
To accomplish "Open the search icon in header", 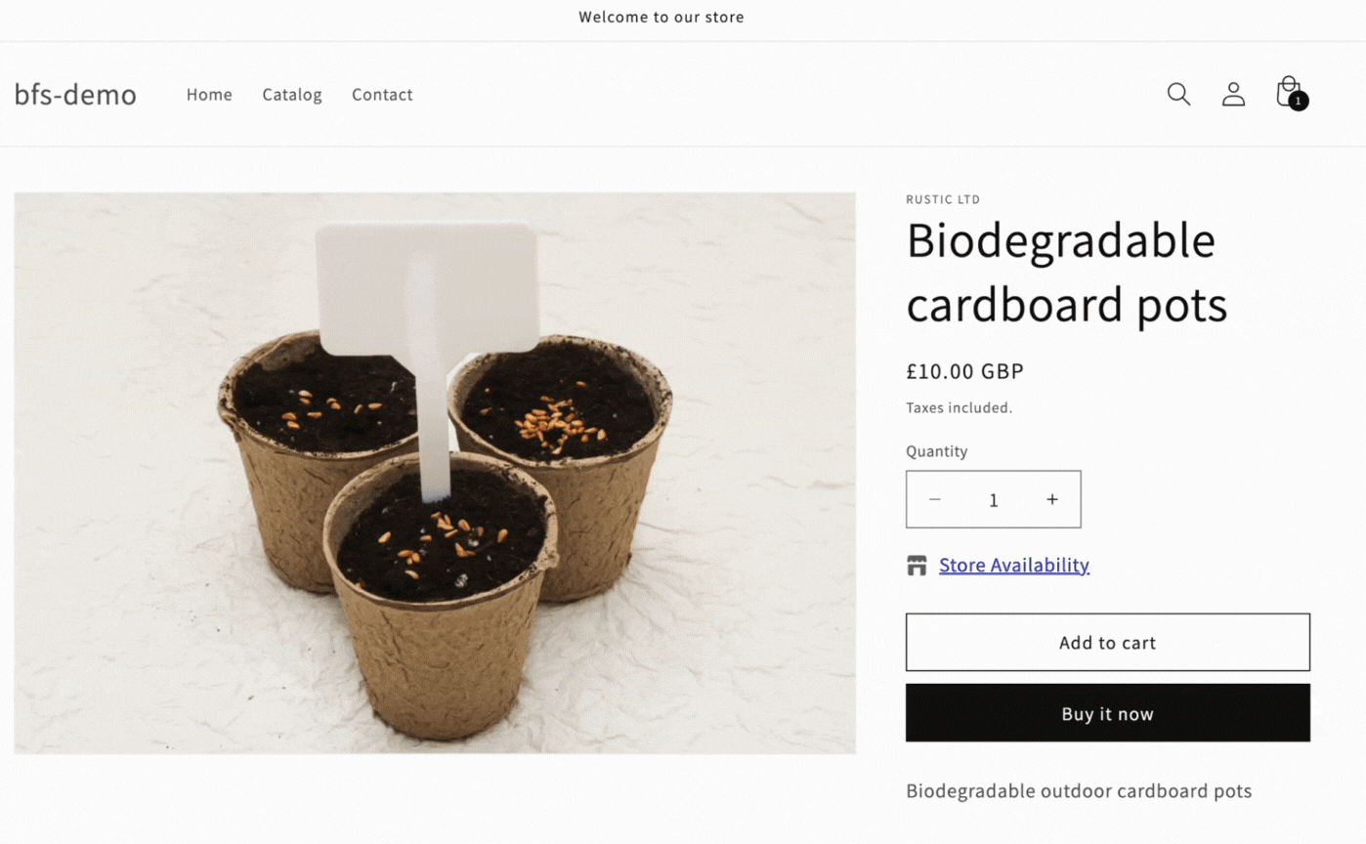I will pyautogui.click(x=1178, y=94).
